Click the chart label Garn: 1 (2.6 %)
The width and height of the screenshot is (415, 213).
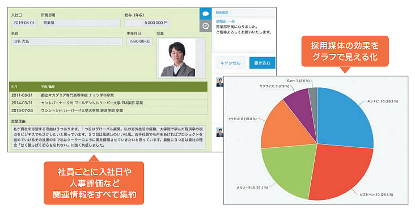pyautogui.click(x=298, y=80)
